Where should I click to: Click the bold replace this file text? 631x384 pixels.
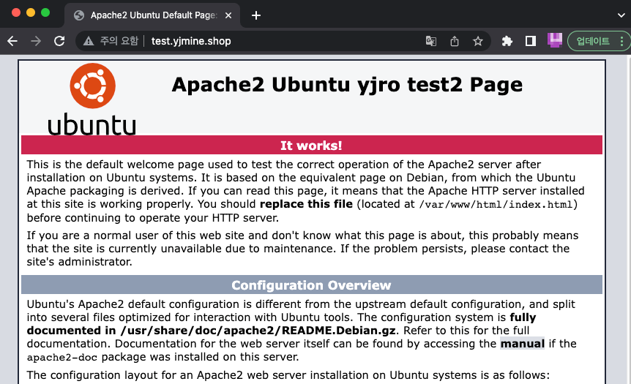point(306,204)
